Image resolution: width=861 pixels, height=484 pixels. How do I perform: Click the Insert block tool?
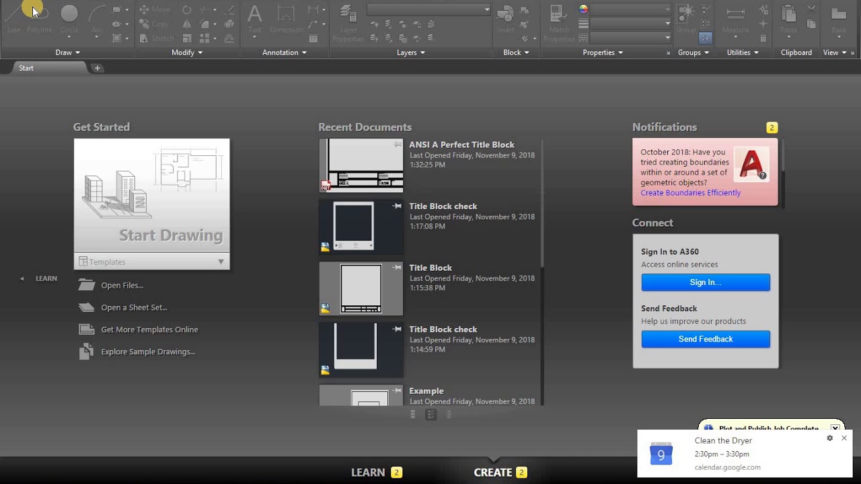coord(506,19)
